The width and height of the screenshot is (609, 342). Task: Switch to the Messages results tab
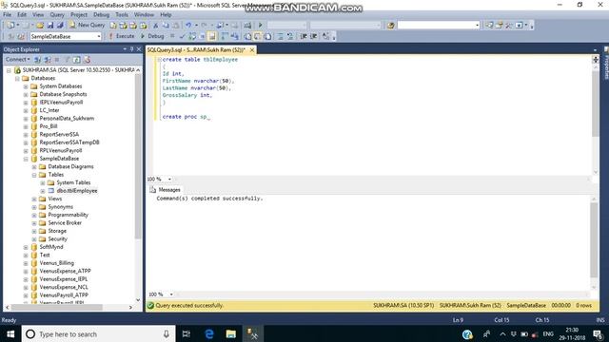tap(166, 190)
